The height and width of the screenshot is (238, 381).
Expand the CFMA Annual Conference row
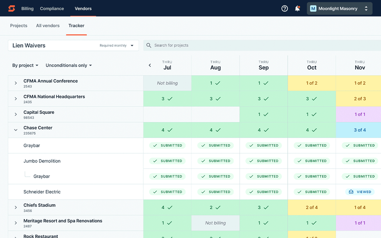tap(16, 83)
